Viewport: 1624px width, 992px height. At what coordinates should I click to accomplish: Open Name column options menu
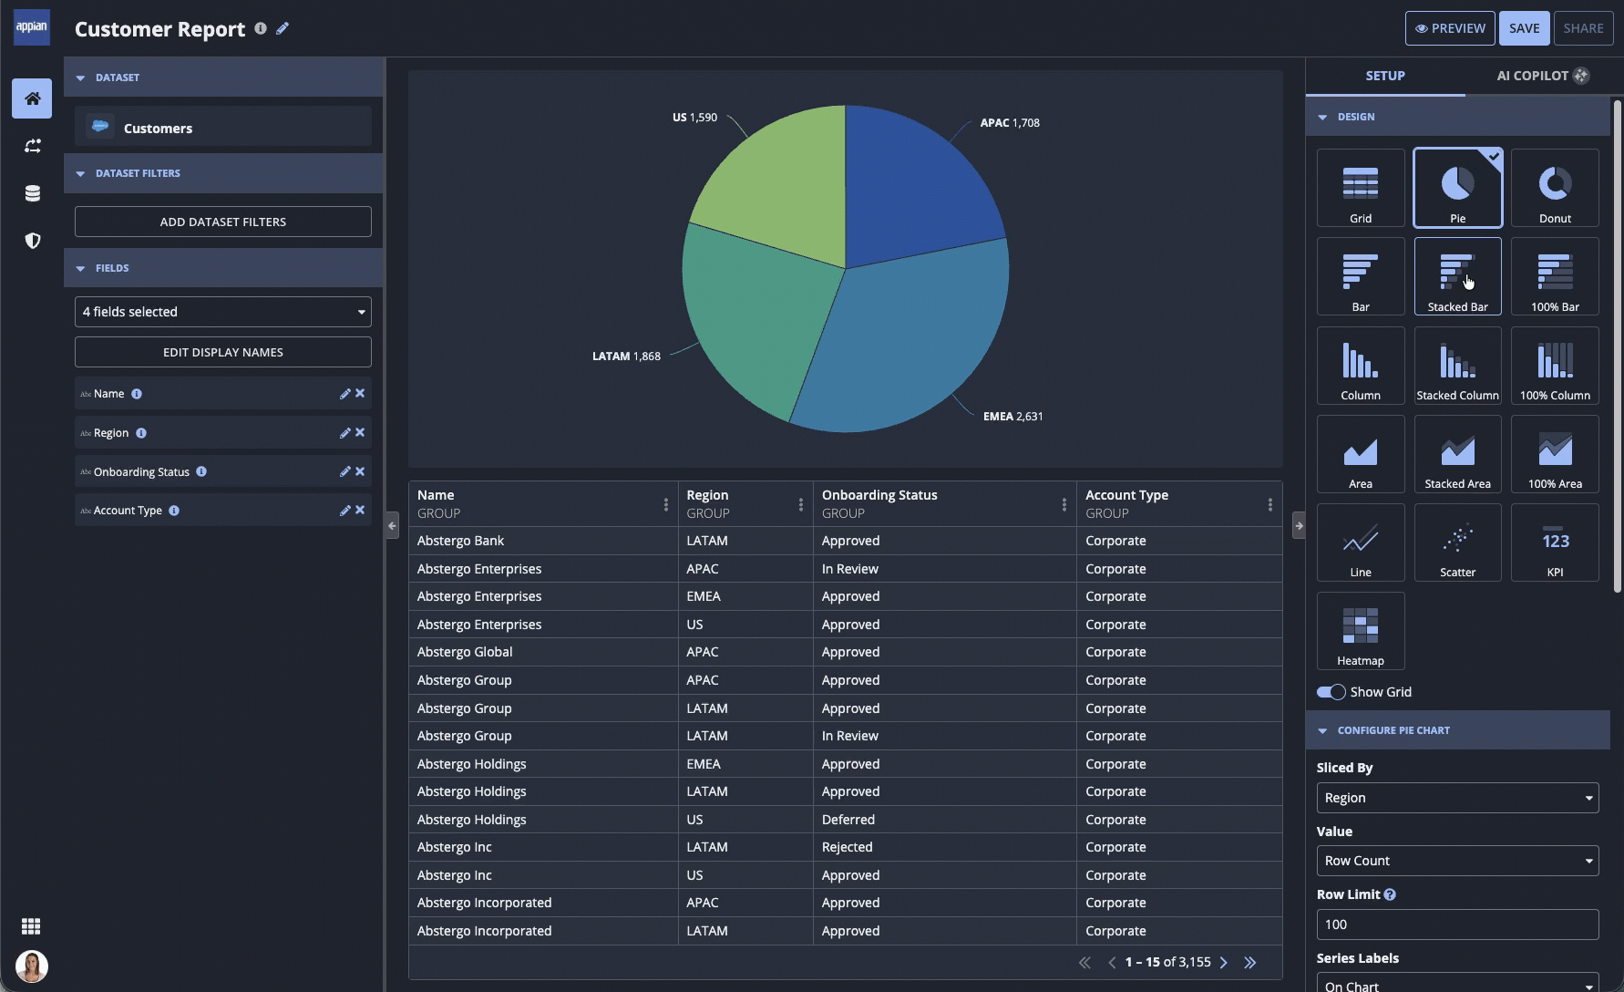click(x=666, y=504)
